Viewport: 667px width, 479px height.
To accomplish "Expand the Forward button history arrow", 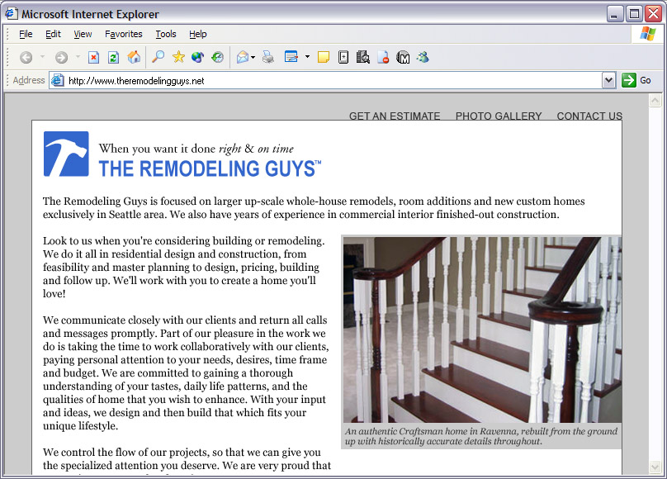I will pyautogui.click(x=78, y=58).
